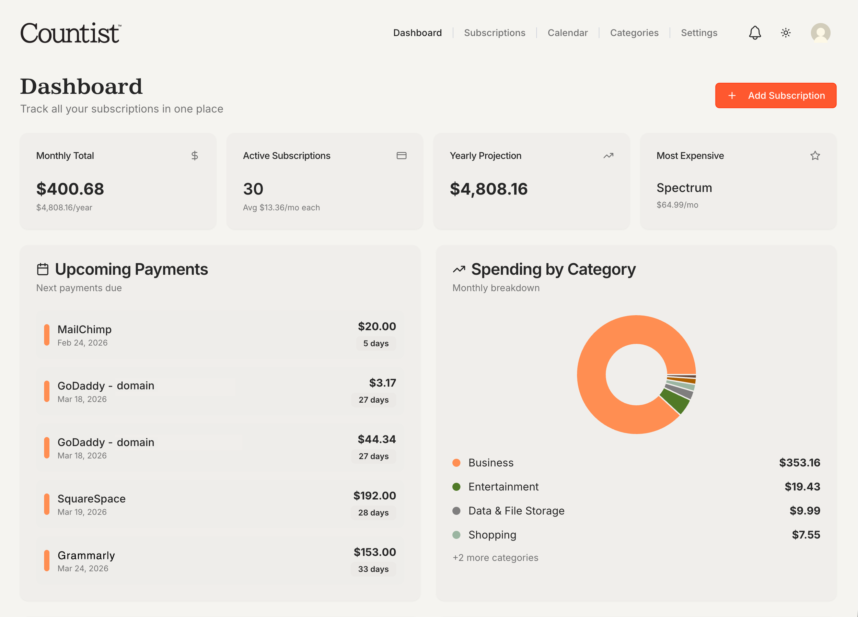Open the user profile avatar
The width and height of the screenshot is (858, 617).
click(820, 33)
